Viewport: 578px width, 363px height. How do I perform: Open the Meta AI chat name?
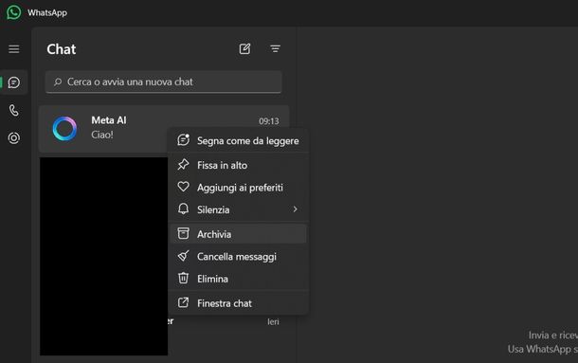point(109,120)
